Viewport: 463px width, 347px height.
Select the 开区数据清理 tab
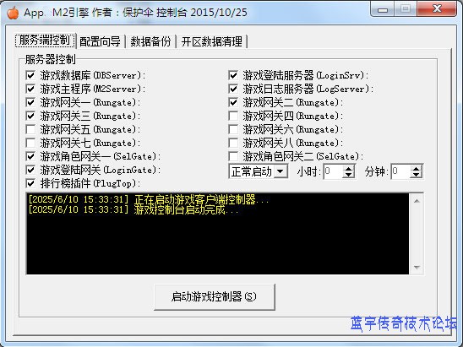point(212,41)
